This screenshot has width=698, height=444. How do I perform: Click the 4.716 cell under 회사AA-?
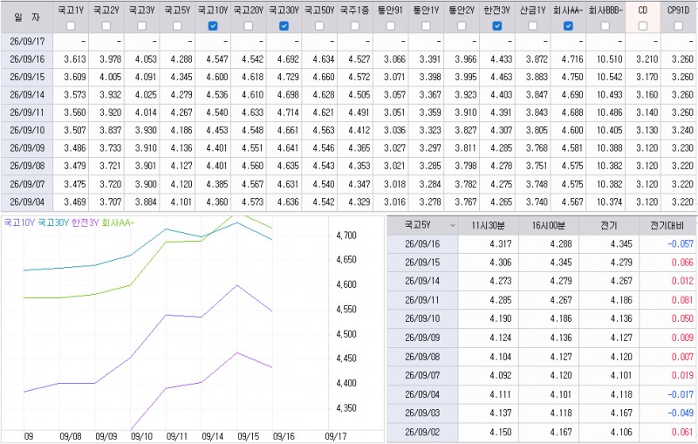(x=572, y=59)
